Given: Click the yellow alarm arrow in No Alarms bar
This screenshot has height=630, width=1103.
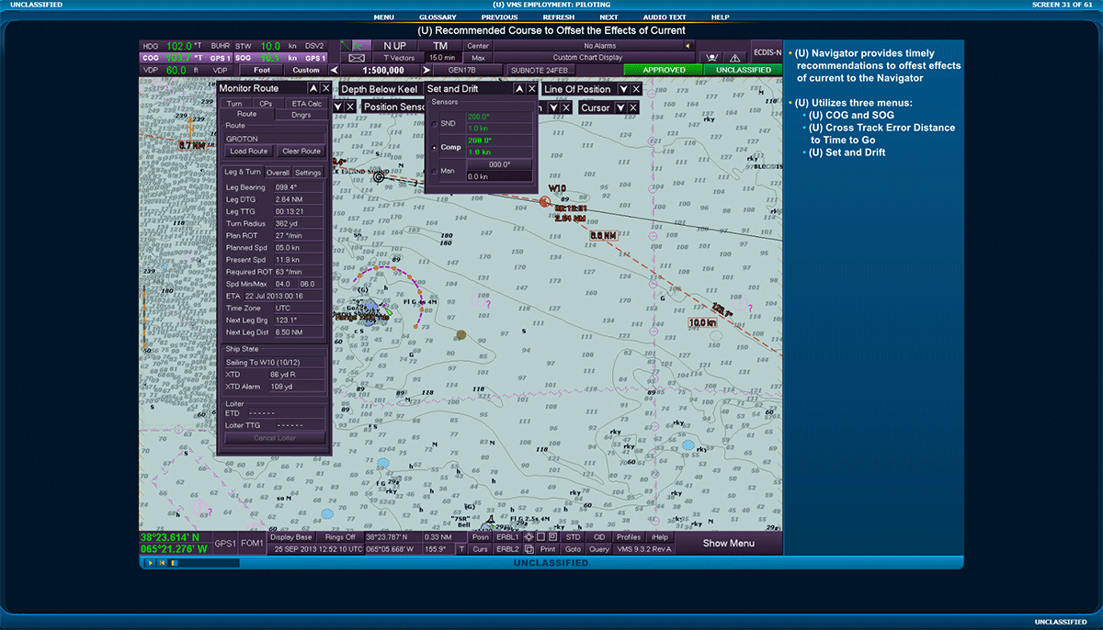Looking at the screenshot, I should [688, 45].
